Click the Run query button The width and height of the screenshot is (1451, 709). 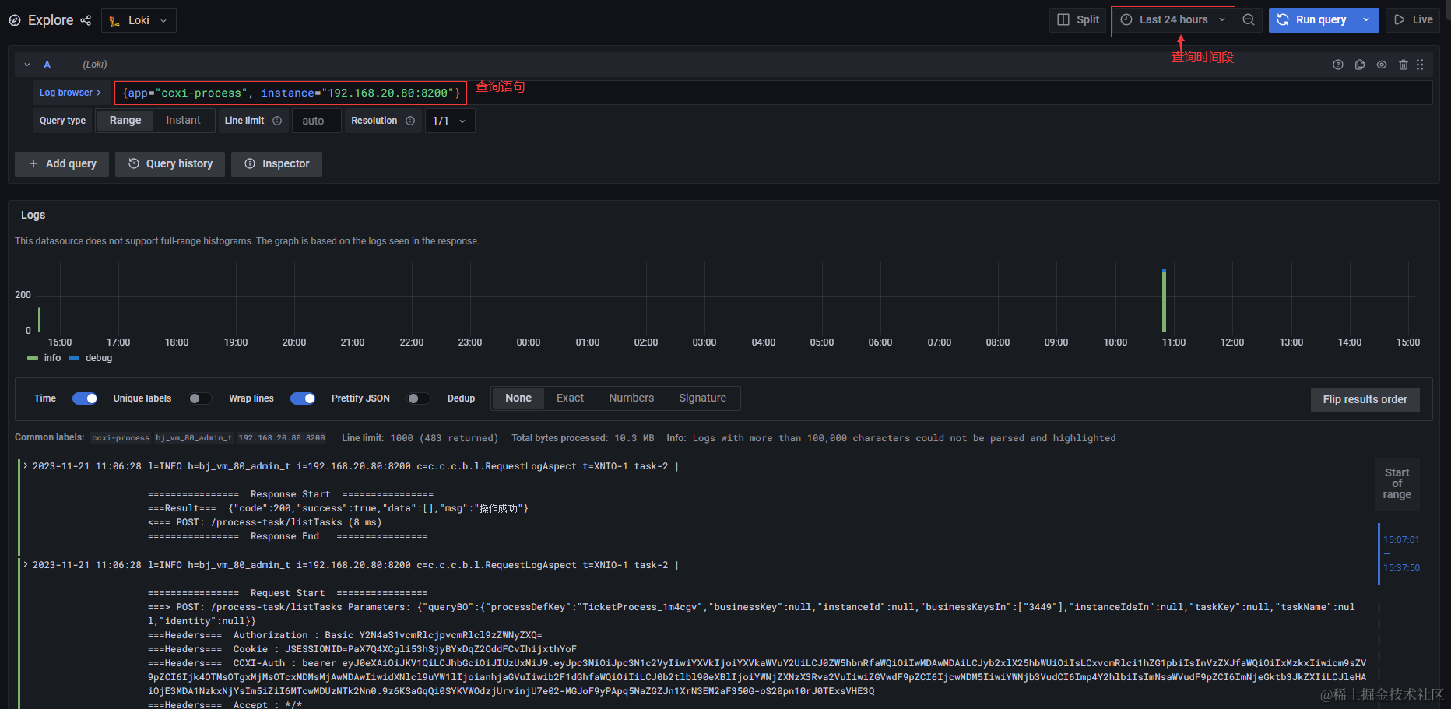point(1312,20)
